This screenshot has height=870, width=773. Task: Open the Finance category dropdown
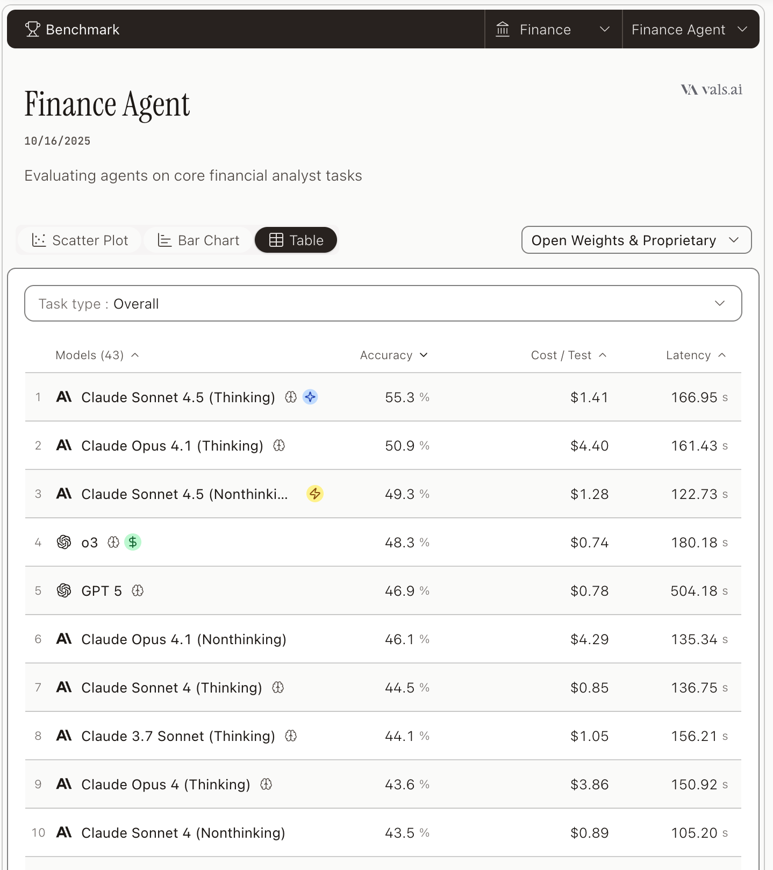coord(553,29)
